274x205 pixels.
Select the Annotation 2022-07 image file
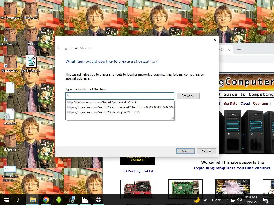pos(10,174)
